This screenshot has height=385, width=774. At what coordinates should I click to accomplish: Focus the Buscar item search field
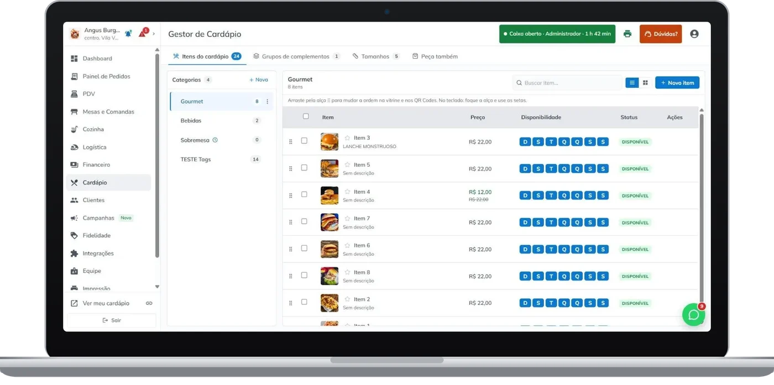point(567,83)
